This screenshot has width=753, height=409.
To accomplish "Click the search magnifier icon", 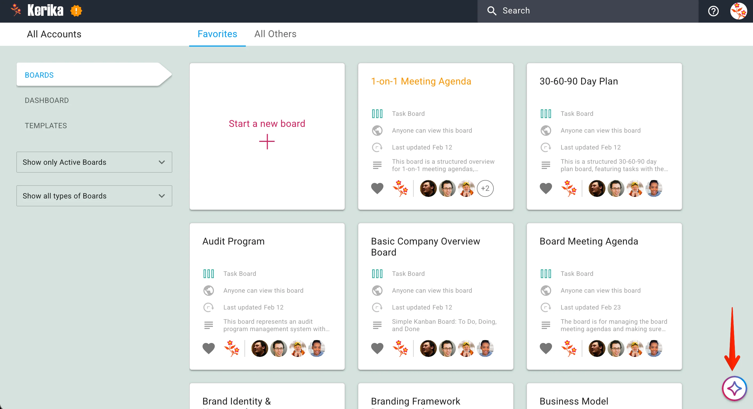I will click(x=492, y=11).
